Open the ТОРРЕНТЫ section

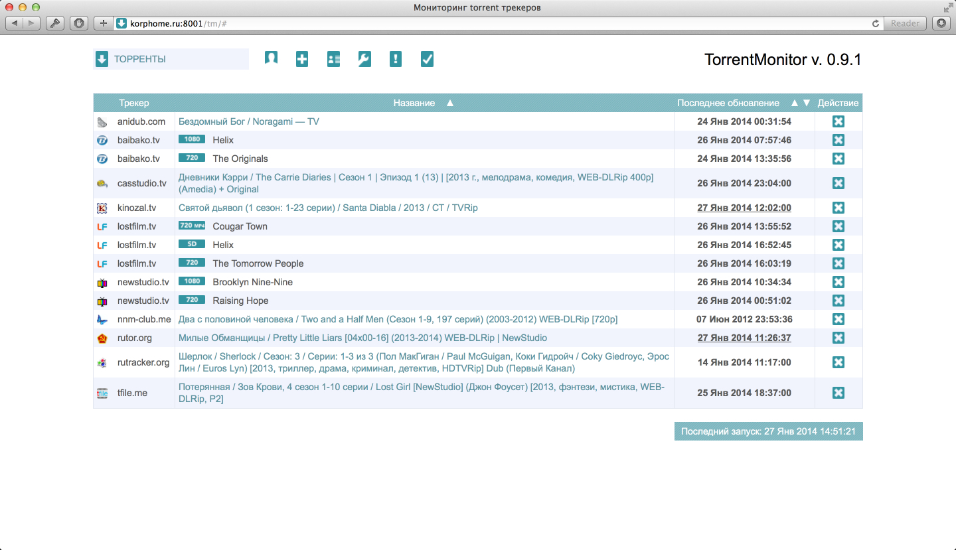171,59
